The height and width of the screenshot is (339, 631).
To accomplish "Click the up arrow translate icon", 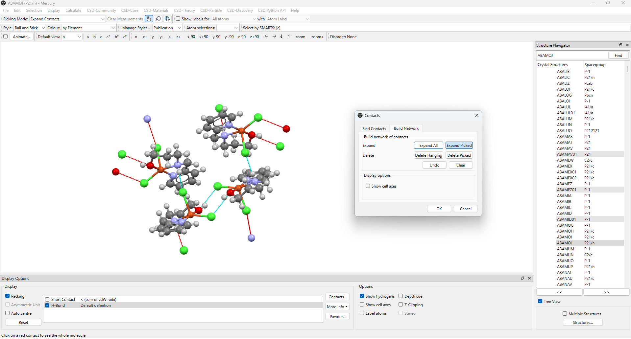I will coord(289,36).
